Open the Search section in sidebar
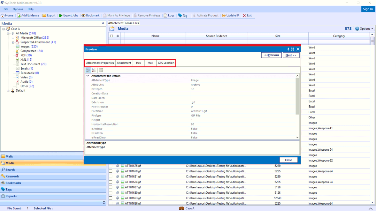The image size is (376, 211). click(x=53, y=170)
